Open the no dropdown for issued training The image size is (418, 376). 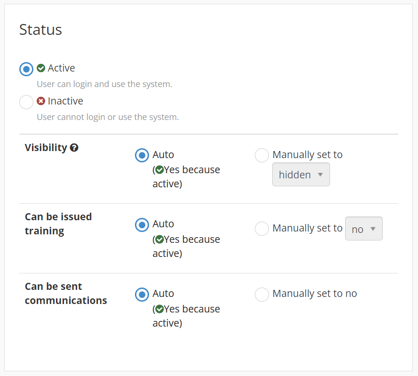(363, 229)
